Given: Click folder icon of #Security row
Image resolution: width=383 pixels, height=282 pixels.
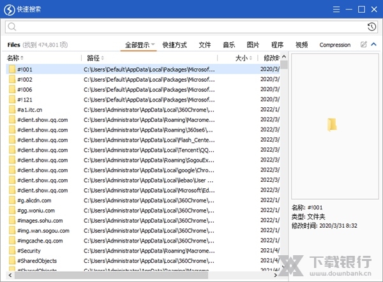Looking at the screenshot, I should [x=12, y=251].
